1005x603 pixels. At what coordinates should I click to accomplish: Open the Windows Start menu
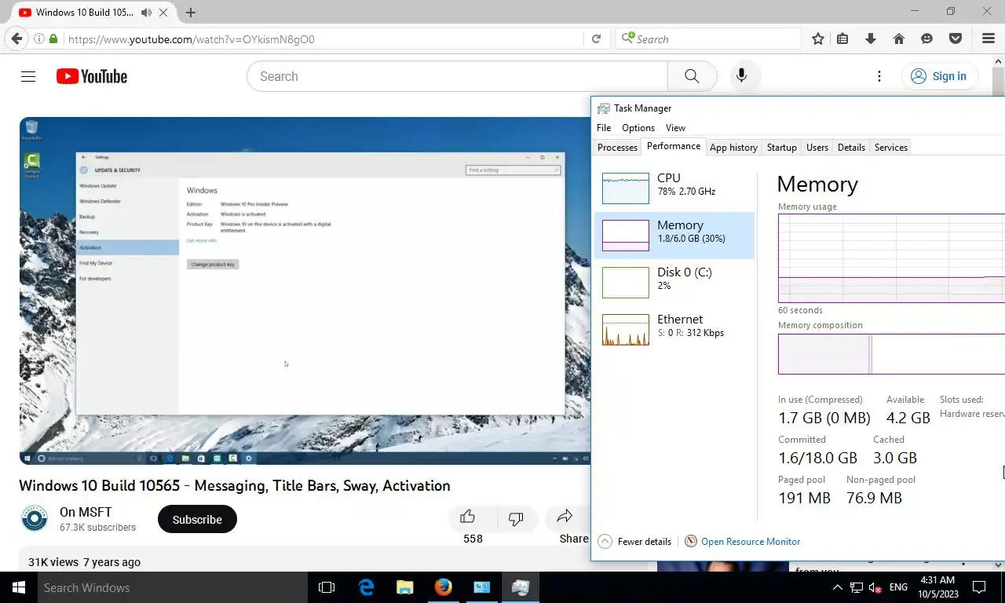19,587
